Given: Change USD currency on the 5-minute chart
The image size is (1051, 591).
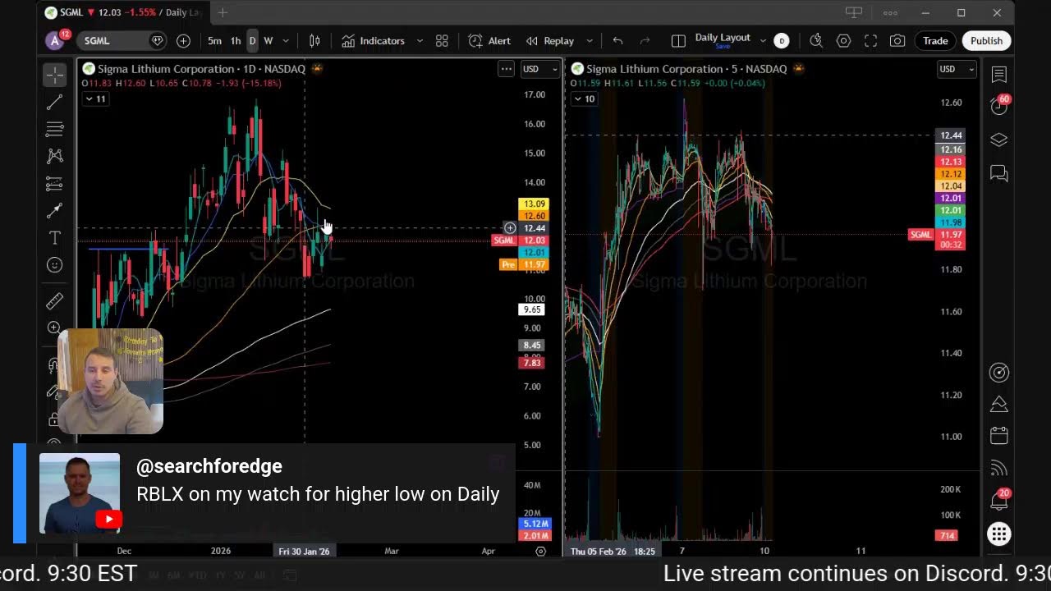Looking at the screenshot, I should point(956,69).
